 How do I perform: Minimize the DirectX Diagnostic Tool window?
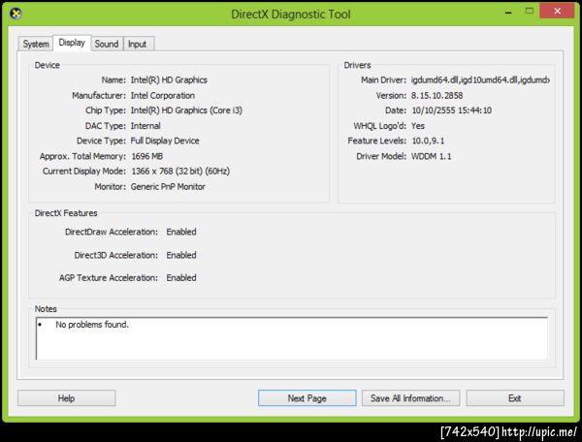[508, 12]
